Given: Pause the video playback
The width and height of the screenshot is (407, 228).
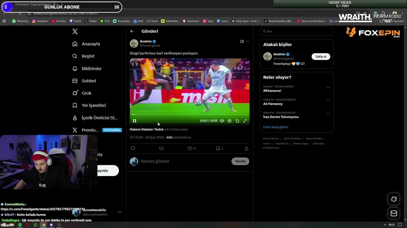Looking at the screenshot, I should tap(135, 121).
